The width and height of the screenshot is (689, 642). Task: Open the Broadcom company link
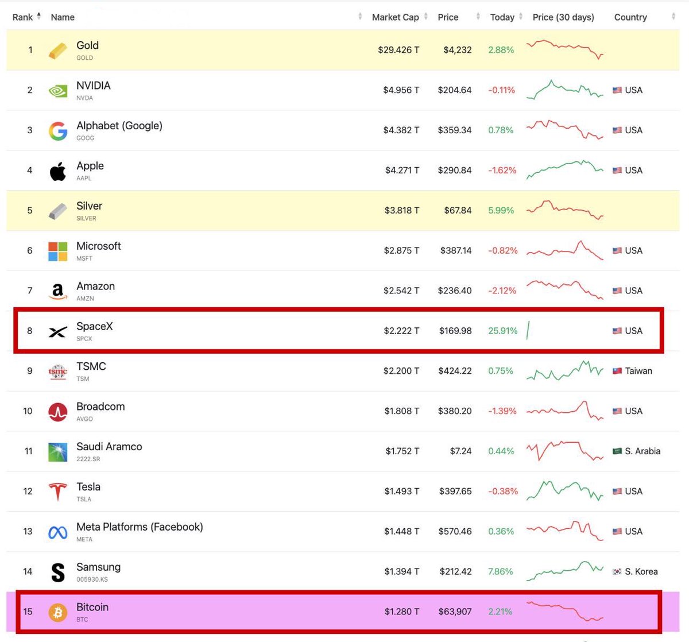100,406
